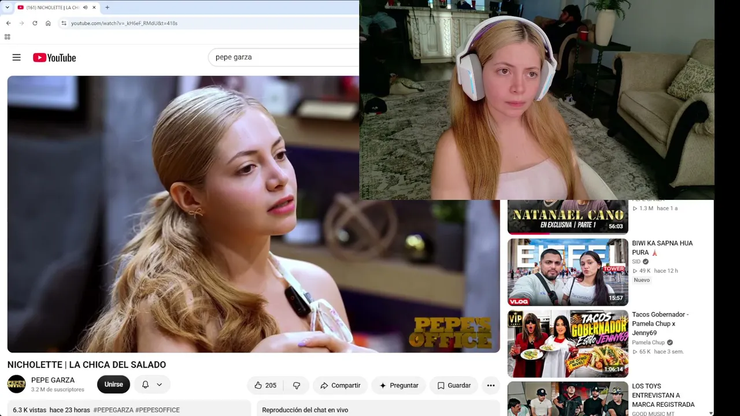The image size is (740, 416).
Task: Share the video with Compartir
Action: [x=341, y=385]
